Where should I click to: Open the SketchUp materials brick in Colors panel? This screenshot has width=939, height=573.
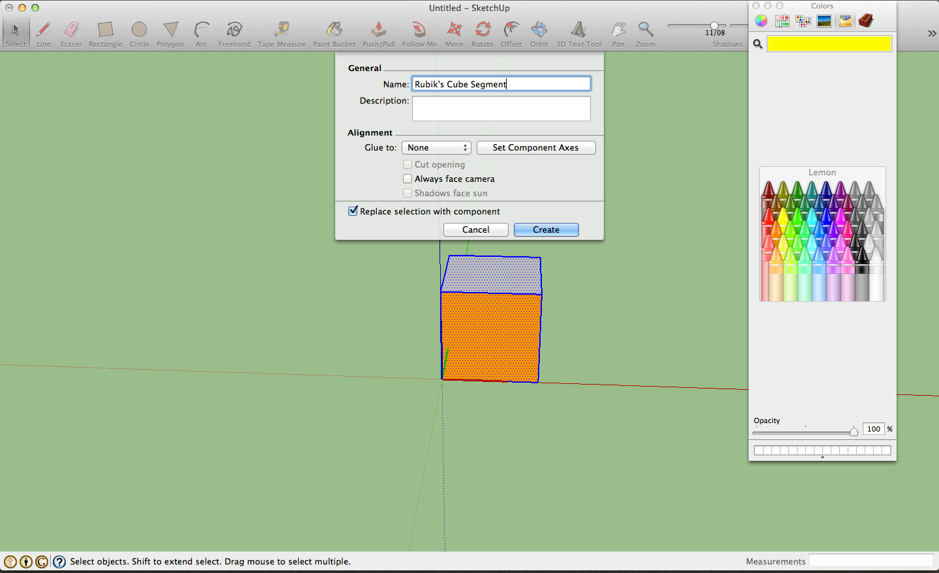click(x=866, y=20)
